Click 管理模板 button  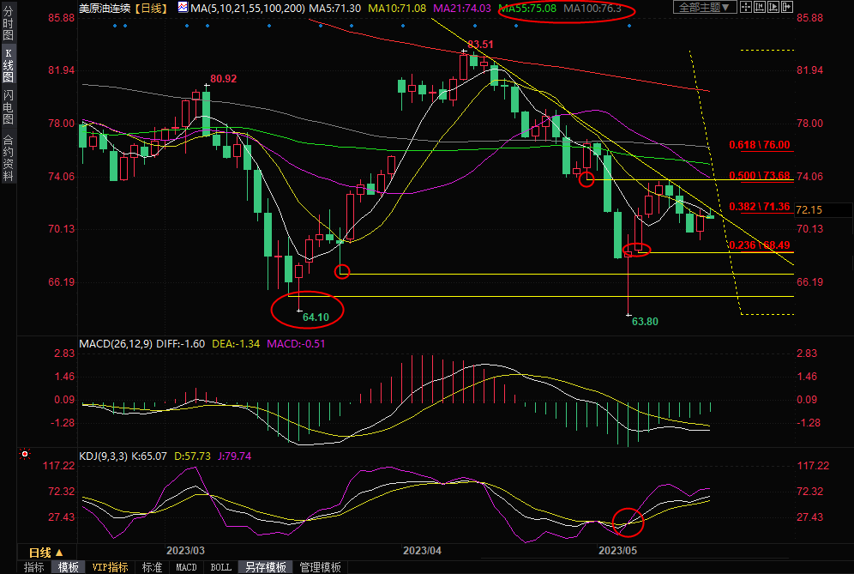(x=320, y=567)
